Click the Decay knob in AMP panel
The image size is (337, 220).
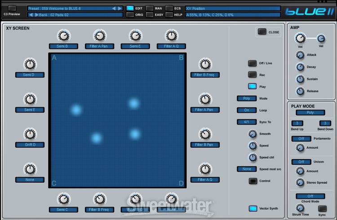pos(300,67)
